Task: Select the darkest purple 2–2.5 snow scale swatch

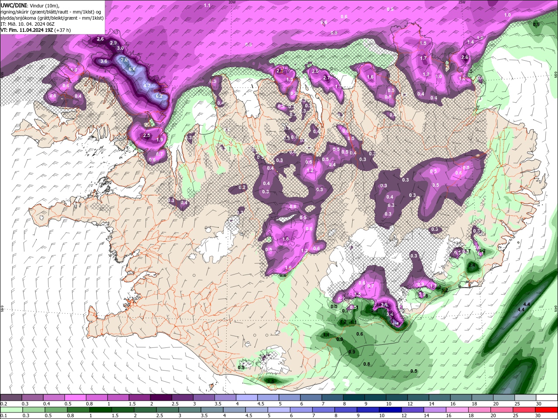Action: tap(161, 398)
